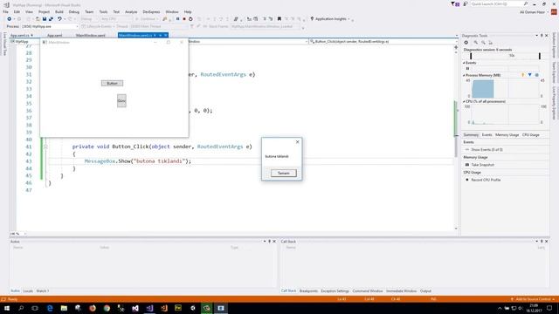
Task: Click the small Gonc button in MainWindow
Action: point(121,101)
